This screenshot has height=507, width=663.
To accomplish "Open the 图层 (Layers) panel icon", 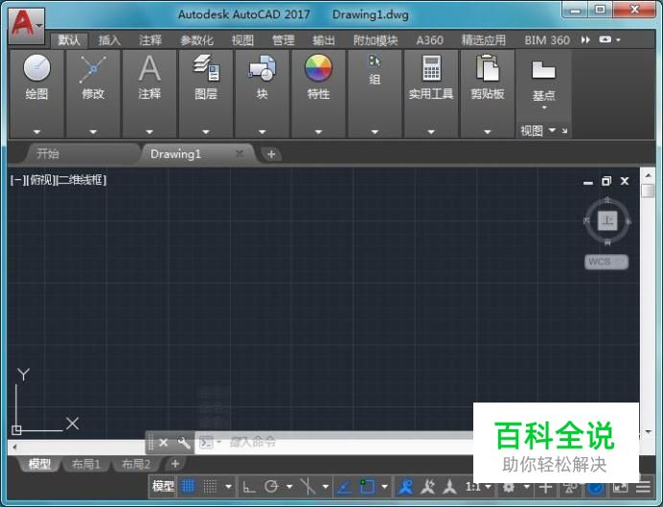I will 206,69.
